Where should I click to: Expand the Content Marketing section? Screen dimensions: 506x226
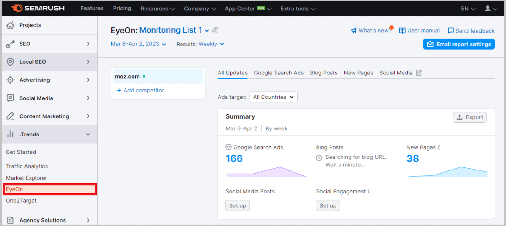pyautogui.click(x=88, y=116)
